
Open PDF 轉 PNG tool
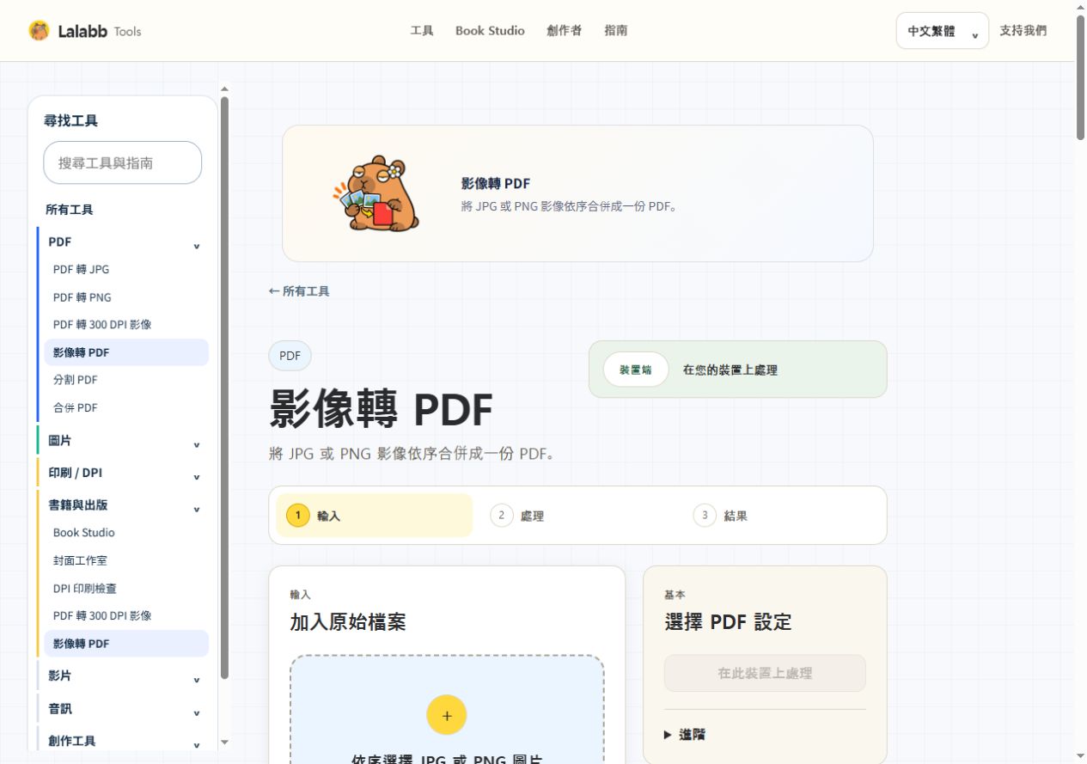click(x=126, y=297)
